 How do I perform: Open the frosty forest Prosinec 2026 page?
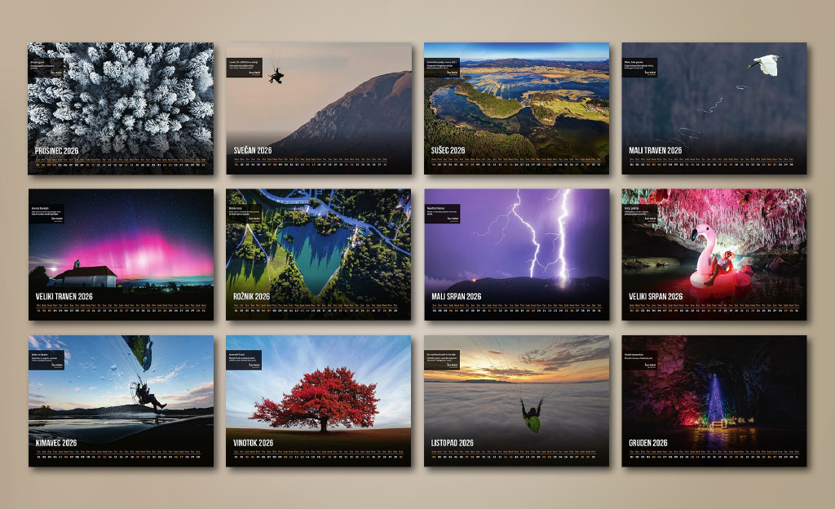[x=121, y=98]
